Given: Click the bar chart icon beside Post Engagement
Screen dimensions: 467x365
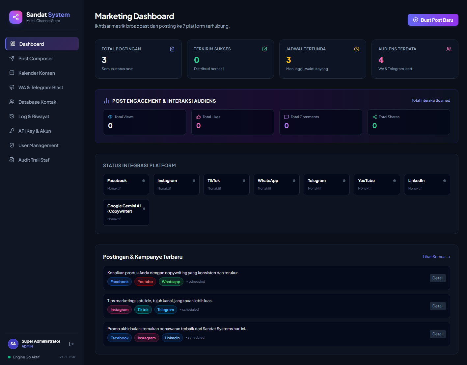Looking at the screenshot, I should tap(106, 101).
